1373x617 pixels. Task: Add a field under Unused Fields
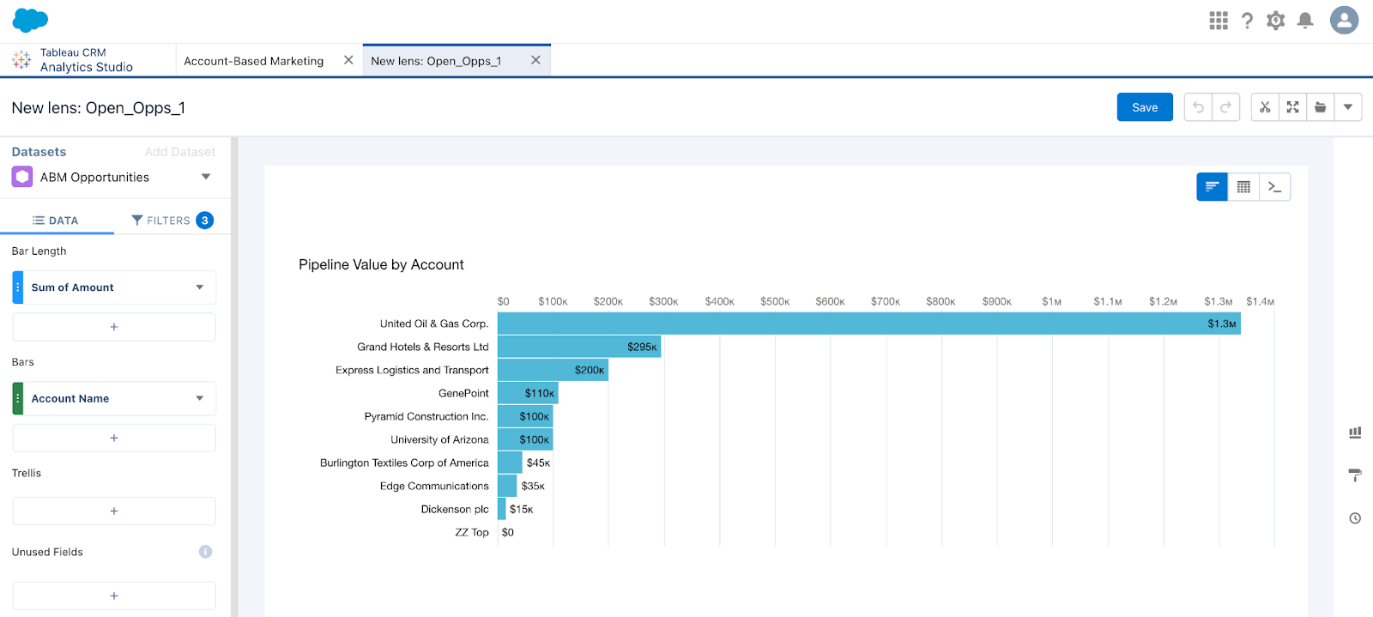click(114, 596)
